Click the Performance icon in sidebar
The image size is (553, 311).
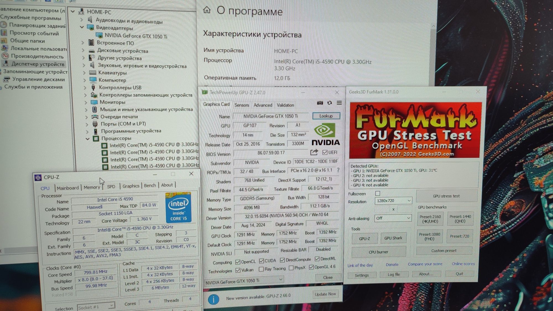click(x=5, y=56)
